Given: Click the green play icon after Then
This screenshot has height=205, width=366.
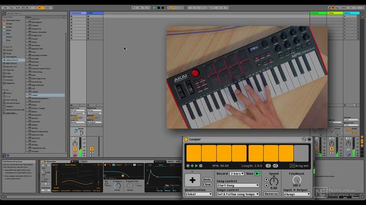Looking at the screenshot, I should tap(257, 174).
